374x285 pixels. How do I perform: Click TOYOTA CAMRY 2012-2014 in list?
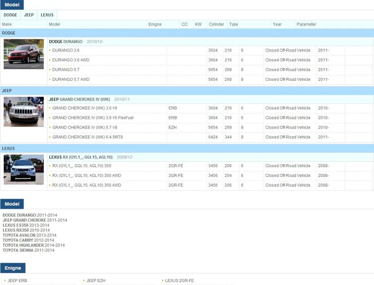point(28,240)
